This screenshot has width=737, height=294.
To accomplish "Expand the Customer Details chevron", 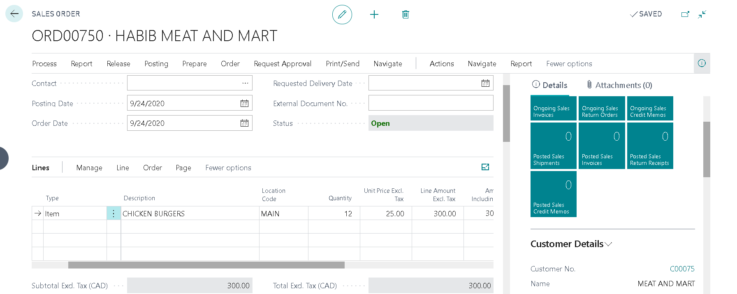I will (609, 244).
